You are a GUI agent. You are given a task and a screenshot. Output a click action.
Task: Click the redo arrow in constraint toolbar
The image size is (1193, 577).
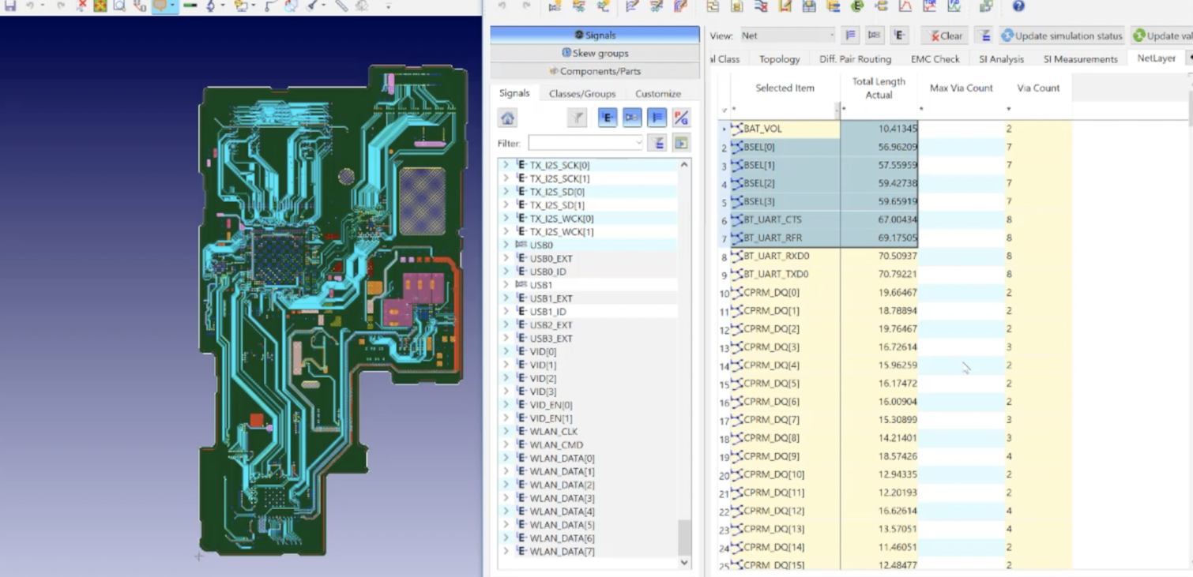(526, 6)
